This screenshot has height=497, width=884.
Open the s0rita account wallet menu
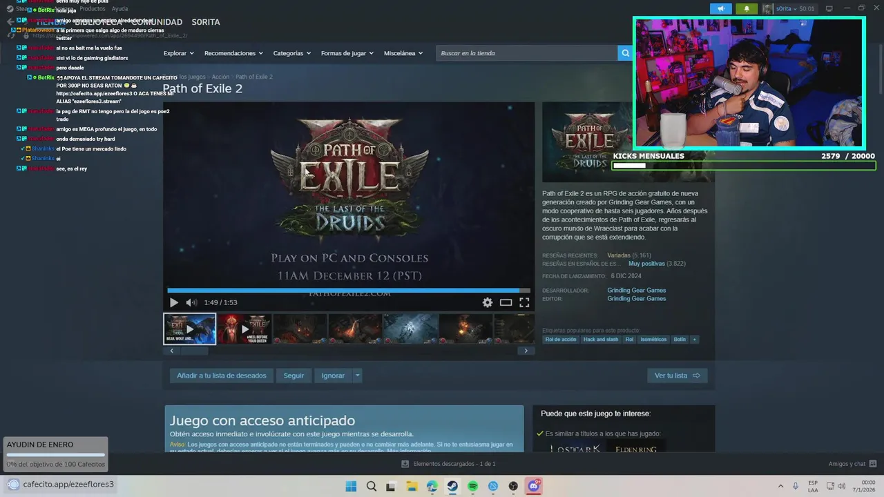point(794,8)
